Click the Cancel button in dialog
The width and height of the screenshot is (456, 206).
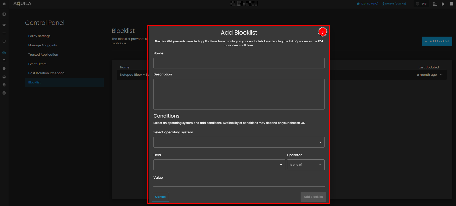[160, 197]
